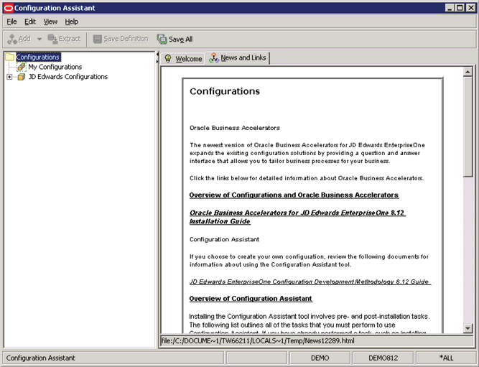Click the file path URL field

coord(317,340)
